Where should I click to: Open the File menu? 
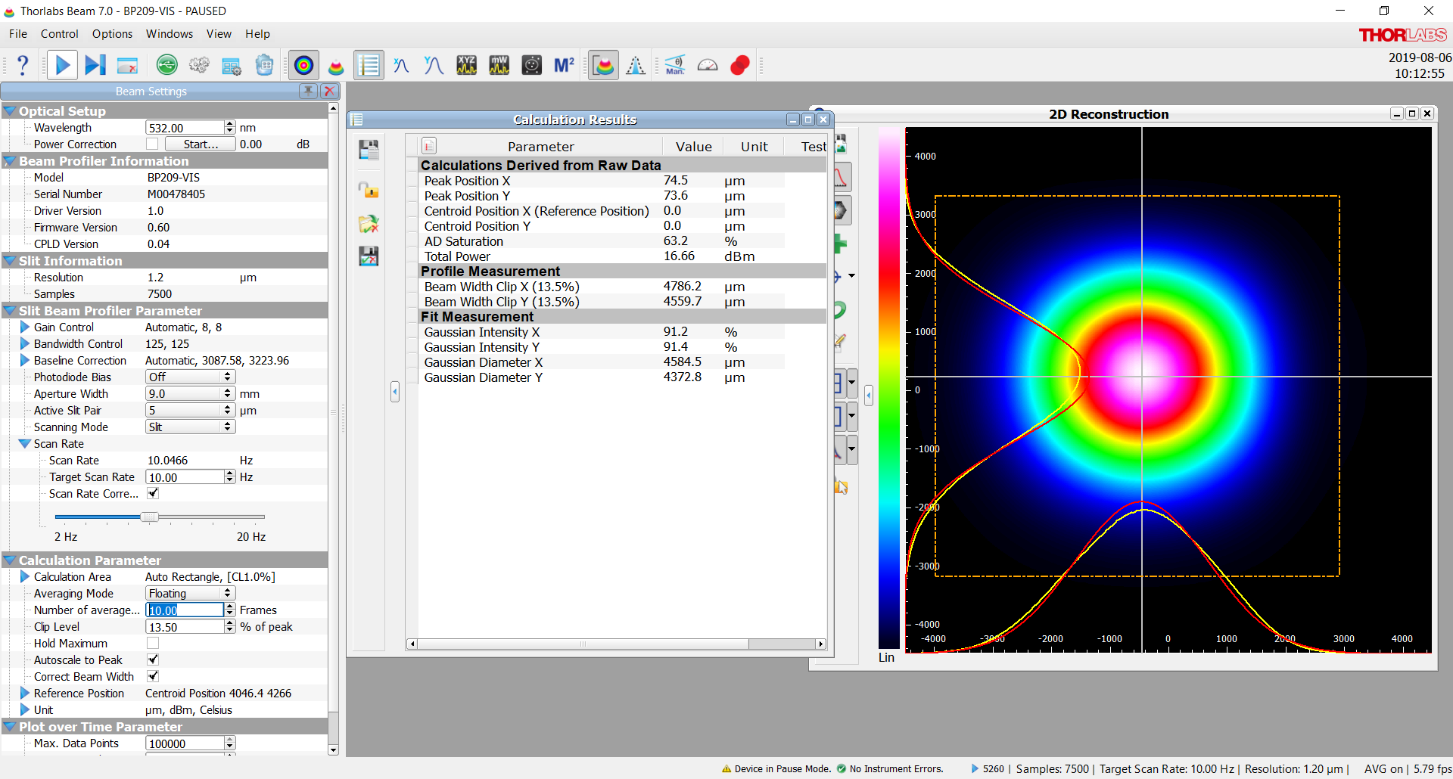pyautogui.click(x=18, y=34)
